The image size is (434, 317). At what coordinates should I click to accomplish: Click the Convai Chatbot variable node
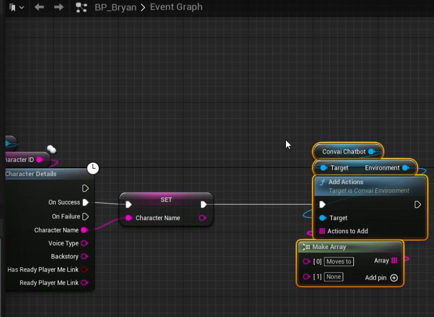pos(344,151)
